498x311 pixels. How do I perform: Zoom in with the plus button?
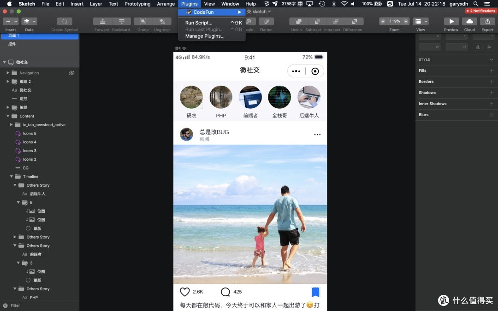(x=406, y=21)
